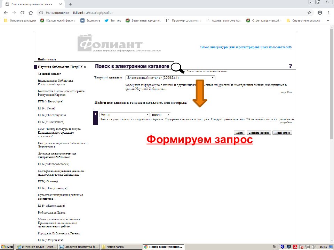
Task: Bookmark this page with the star icon
Action: pyautogui.click(x=309, y=12)
